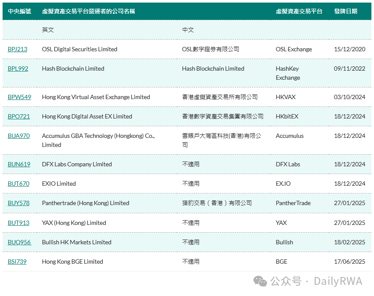Open the BPO721 central number link

pyautogui.click(x=19, y=116)
